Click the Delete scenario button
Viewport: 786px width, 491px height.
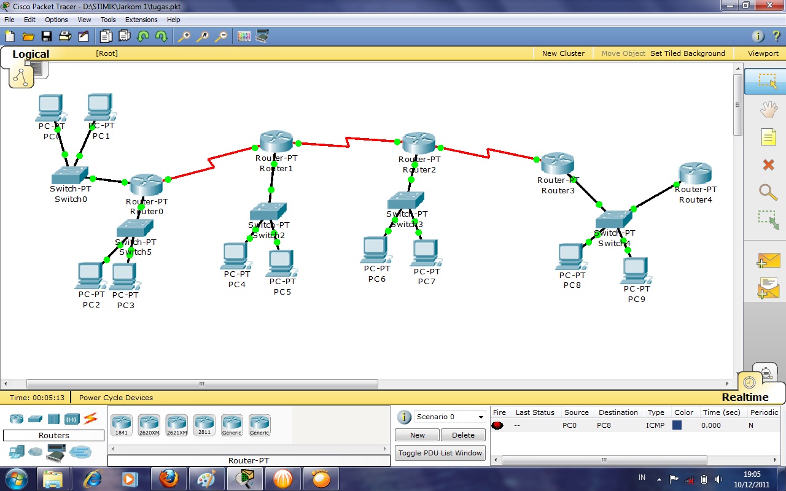(464, 435)
